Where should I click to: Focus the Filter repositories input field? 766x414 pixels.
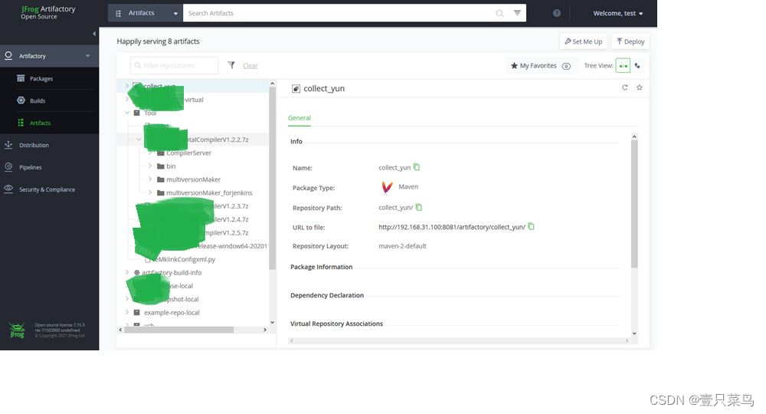click(x=174, y=65)
